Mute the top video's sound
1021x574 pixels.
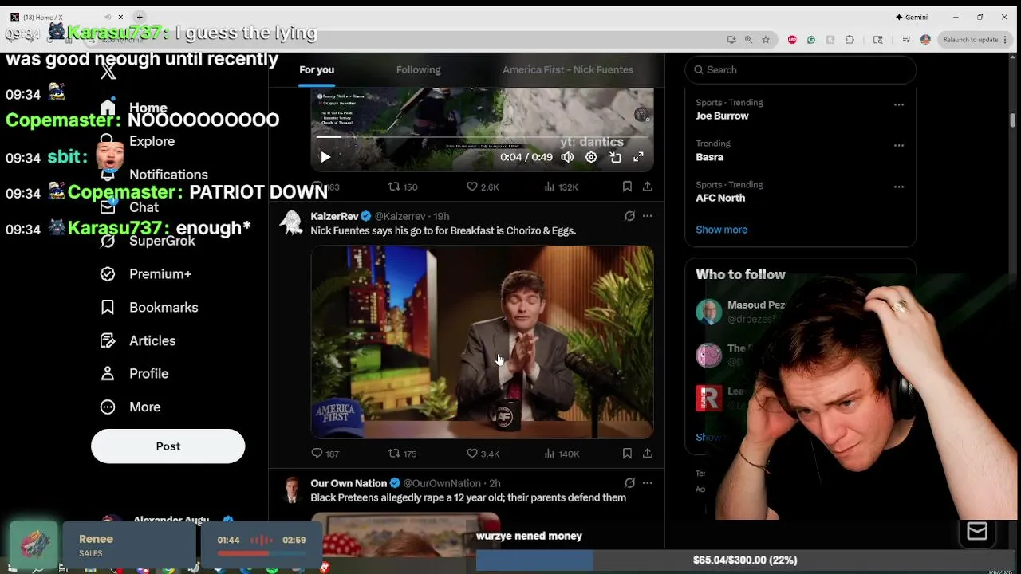(x=567, y=157)
